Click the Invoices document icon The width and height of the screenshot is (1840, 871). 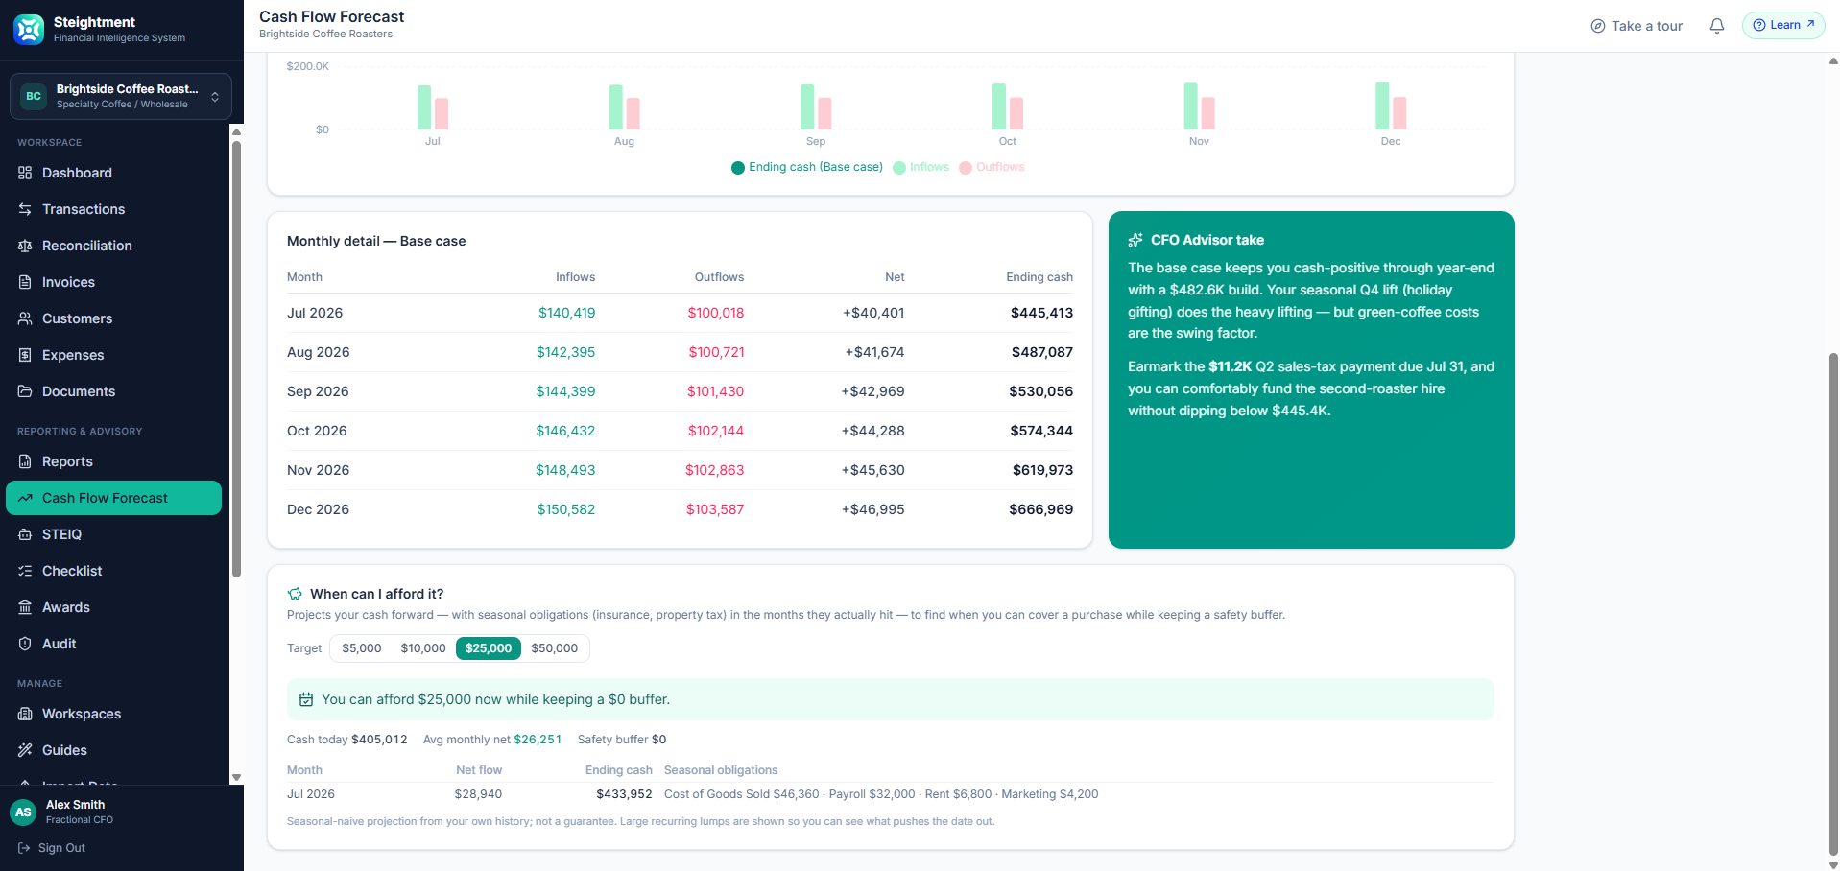click(x=25, y=282)
